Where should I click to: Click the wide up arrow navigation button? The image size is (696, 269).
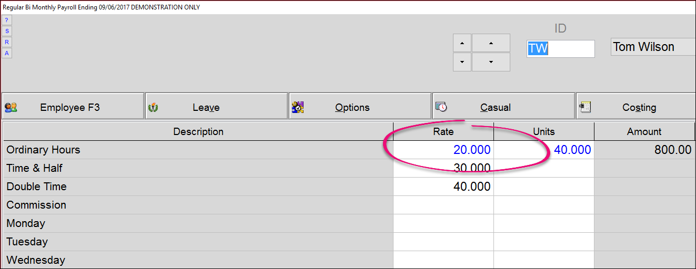tap(491, 43)
